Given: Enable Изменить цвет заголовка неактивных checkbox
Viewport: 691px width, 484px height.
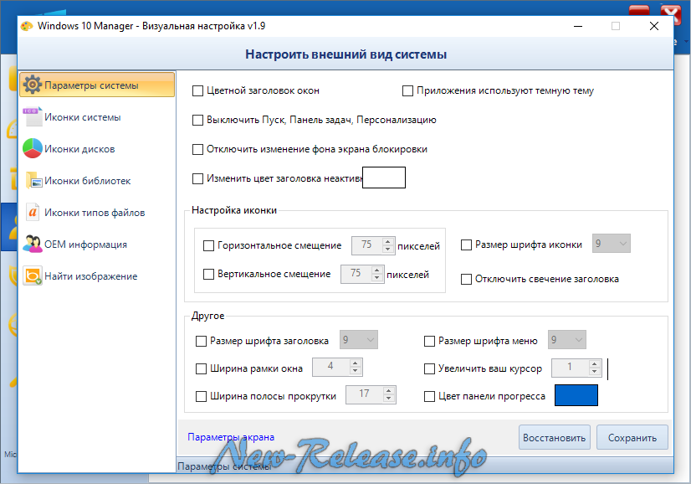Looking at the screenshot, I should coord(198,178).
